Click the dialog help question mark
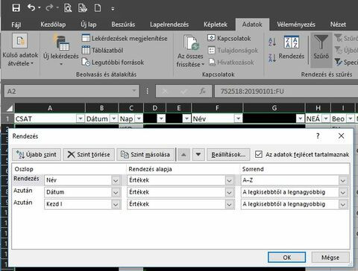This screenshot has height=271, width=358. pos(318,135)
